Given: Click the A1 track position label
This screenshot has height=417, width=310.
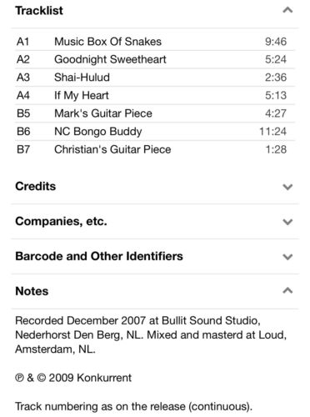Looking at the screenshot, I should 22,42.
